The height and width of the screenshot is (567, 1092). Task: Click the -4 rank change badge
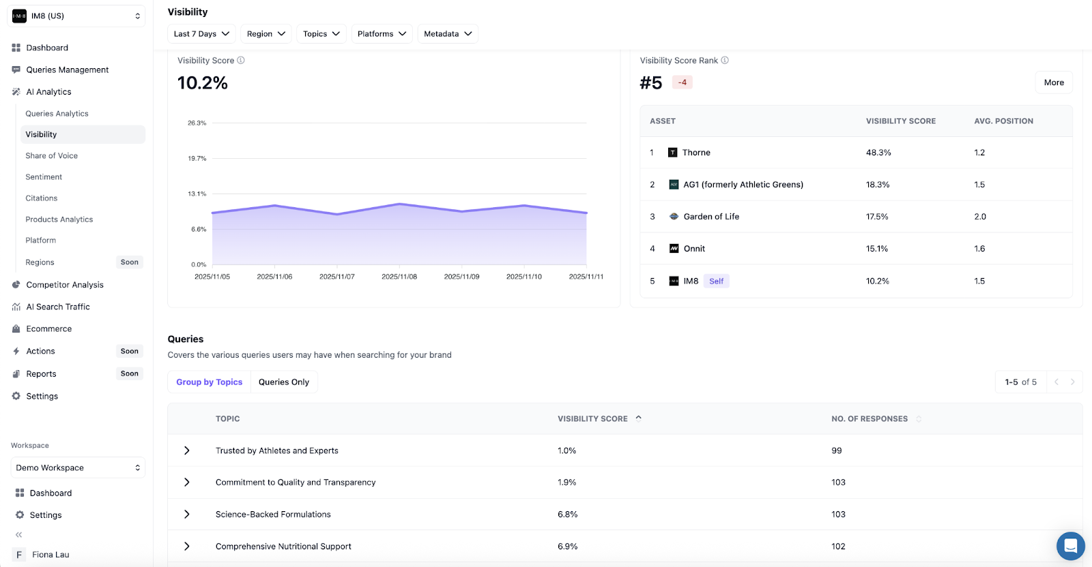tap(682, 82)
